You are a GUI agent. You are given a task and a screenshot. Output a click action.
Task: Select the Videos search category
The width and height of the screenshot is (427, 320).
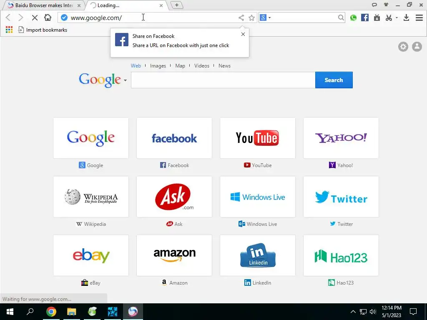point(201,65)
